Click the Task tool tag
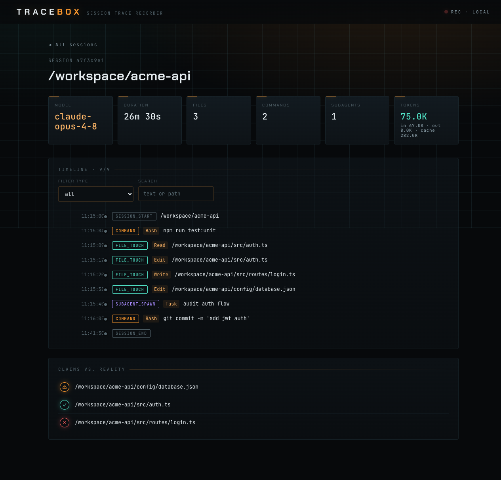 [x=171, y=304]
